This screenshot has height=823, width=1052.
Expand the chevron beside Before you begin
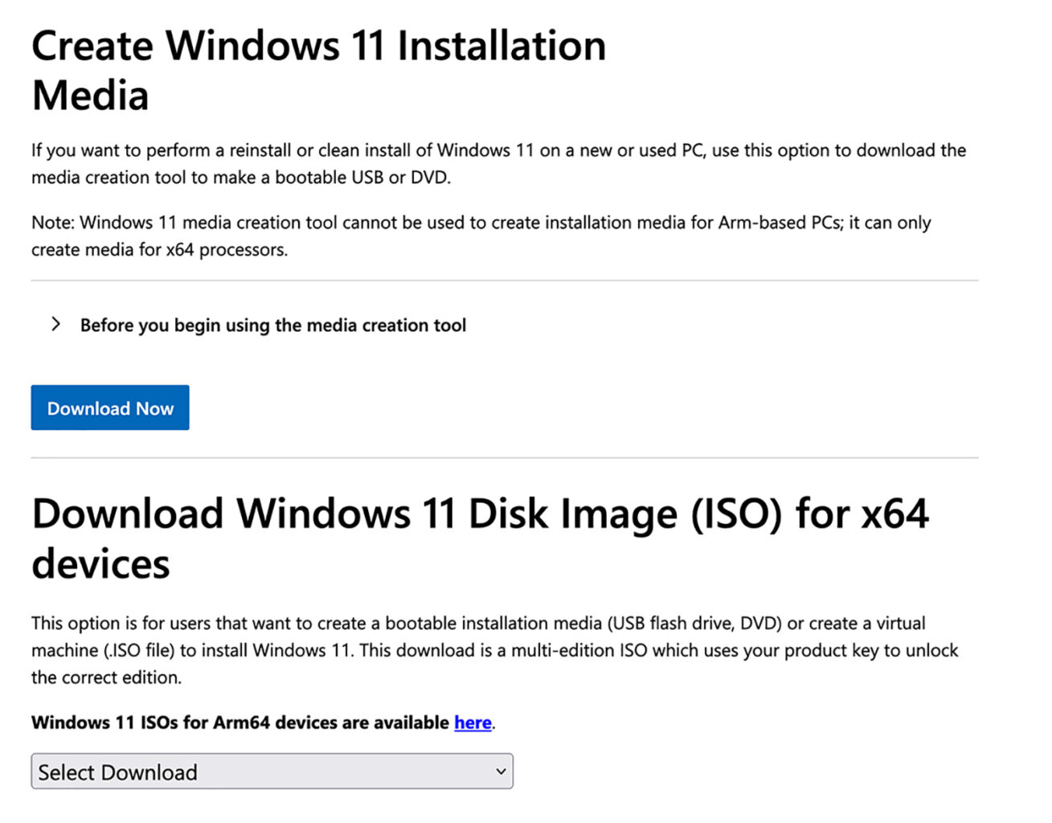coord(55,324)
